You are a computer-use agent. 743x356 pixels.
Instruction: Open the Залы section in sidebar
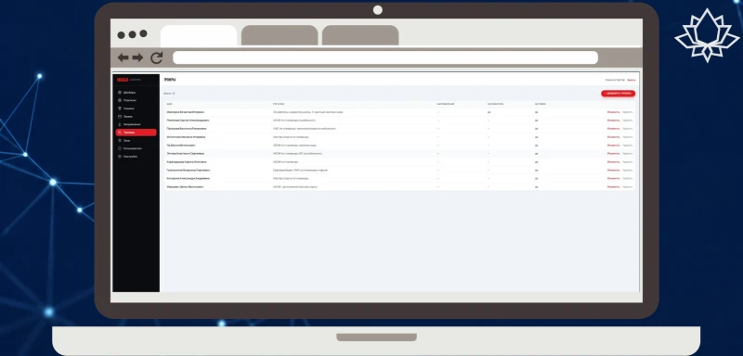126,140
